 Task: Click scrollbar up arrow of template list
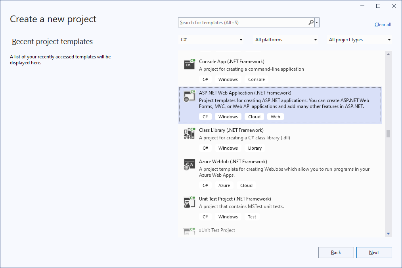(388, 54)
